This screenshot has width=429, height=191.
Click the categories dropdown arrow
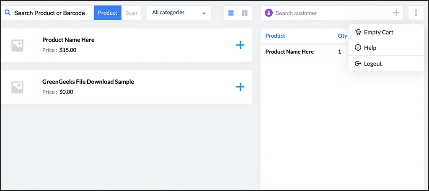(204, 13)
